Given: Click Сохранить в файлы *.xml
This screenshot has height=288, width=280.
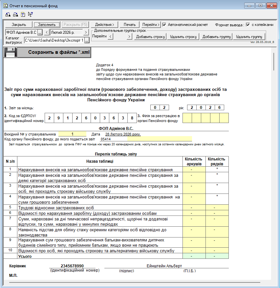Looking at the screenshot, I should click(x=54, y=52).
